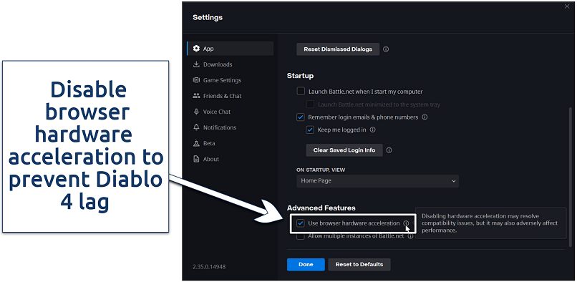The width and height of the screenshot is (577, 282).
Task: Uncheck Use browser hardware acceleration
Action: point(301,223)
